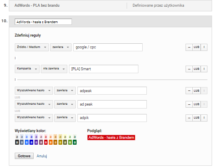This screenshot has width=215, height=167.
Task: Add LUB condition to adpeak rule
Action: pyautogui.click(x=196, y=91)
